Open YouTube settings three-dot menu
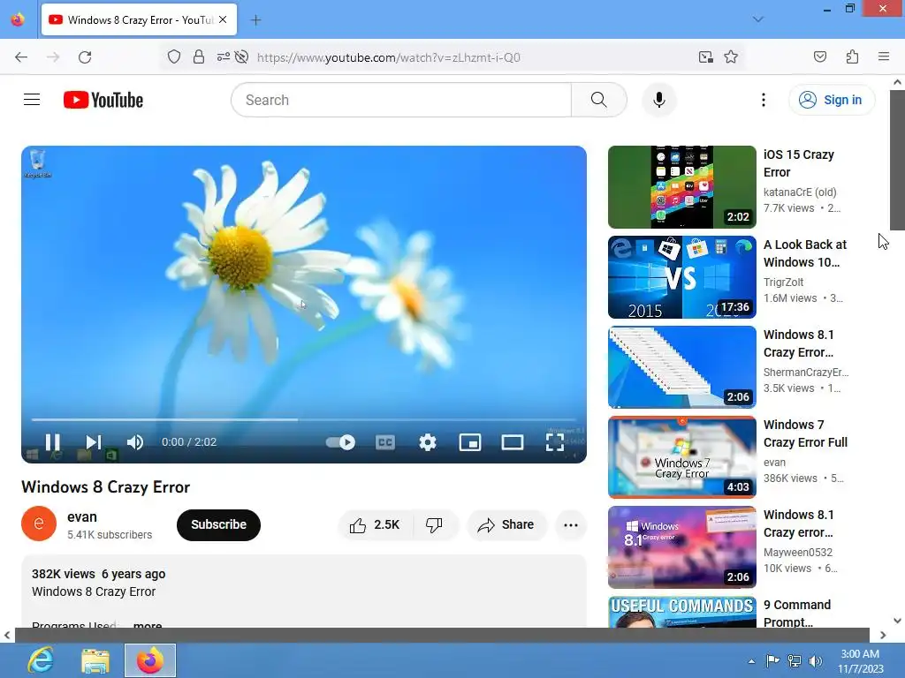The height and width of the screenshot is (678, 905). pyautogui.click(x=763, y=100)
